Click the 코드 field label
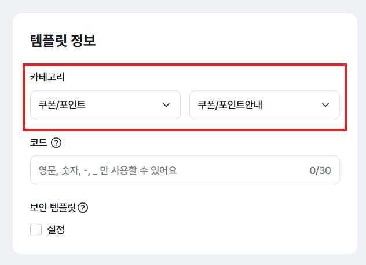 pyautogui.click(x=38, y=143)
